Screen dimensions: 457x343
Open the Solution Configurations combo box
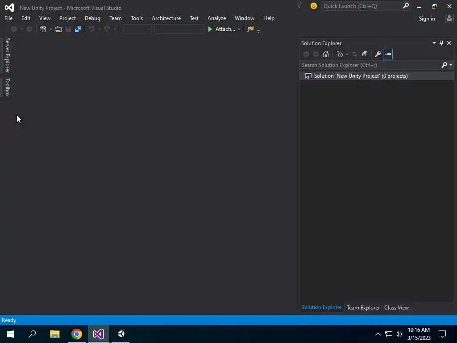click(x=137, y=29)
